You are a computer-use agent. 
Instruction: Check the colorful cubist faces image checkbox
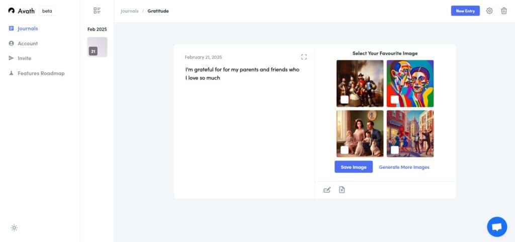[x=394, y=100]
